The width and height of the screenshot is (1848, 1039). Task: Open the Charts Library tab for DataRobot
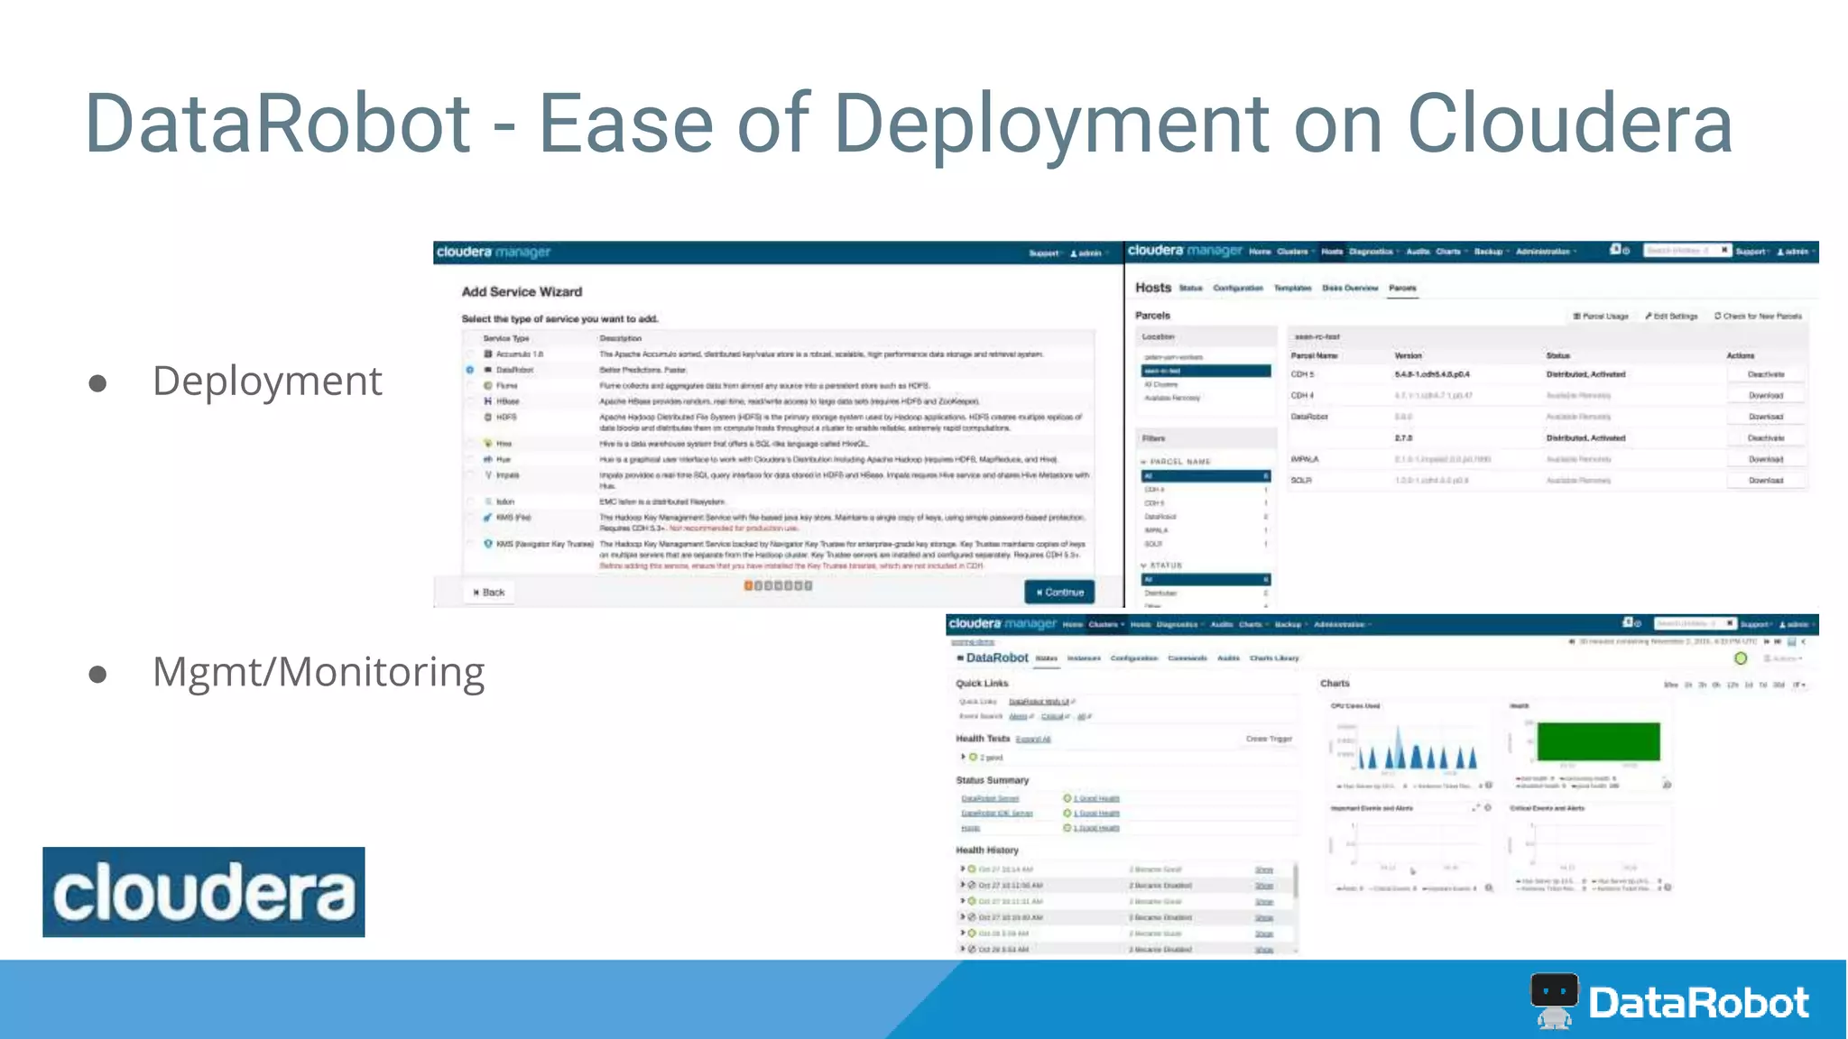(1274, 658)
